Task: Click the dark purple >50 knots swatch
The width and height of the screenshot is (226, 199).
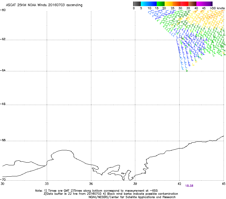Action: [x=212, y=4]
